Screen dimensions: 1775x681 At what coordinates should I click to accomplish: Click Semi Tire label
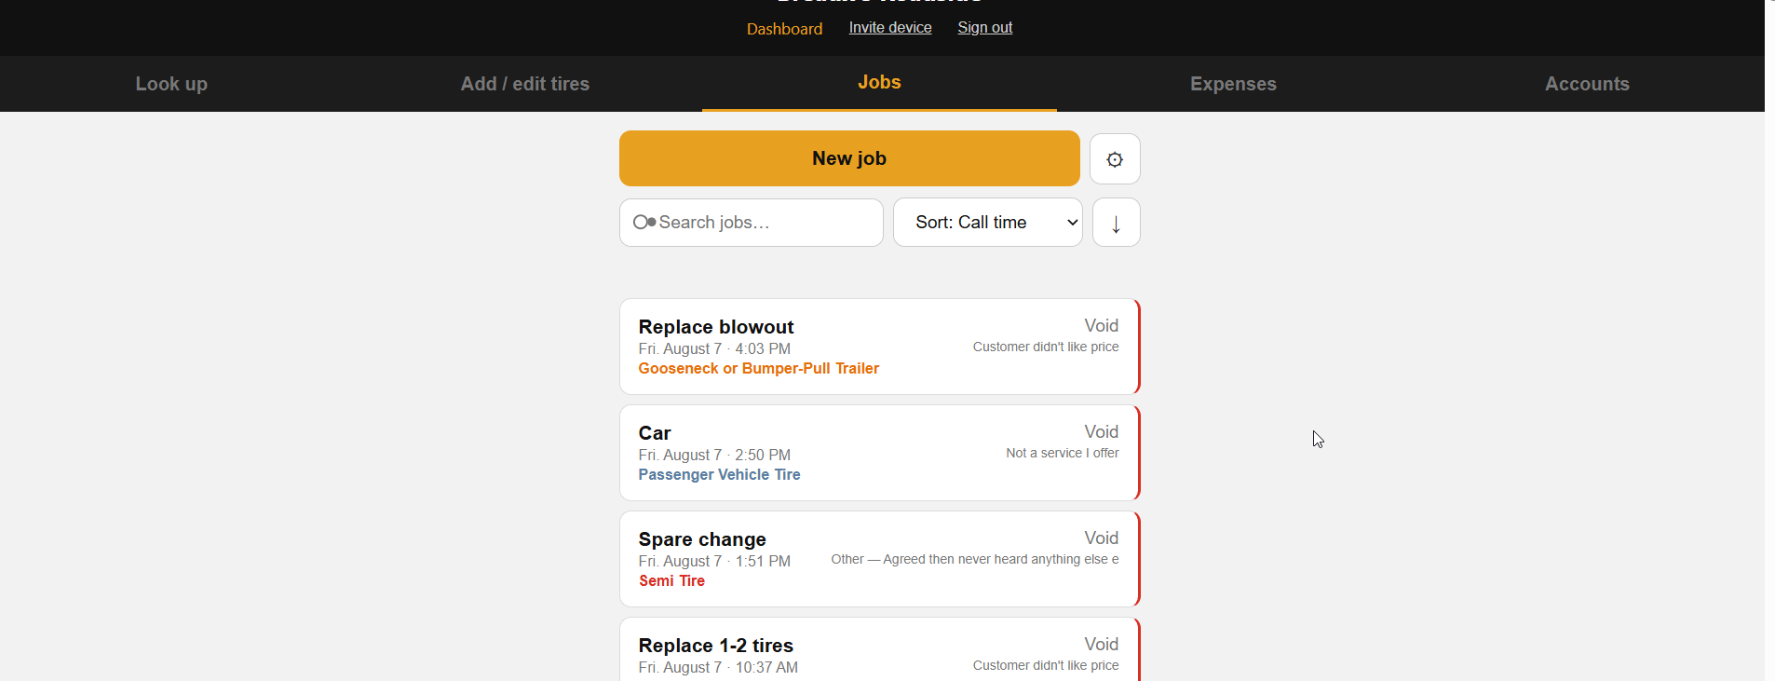click(671, 581)
